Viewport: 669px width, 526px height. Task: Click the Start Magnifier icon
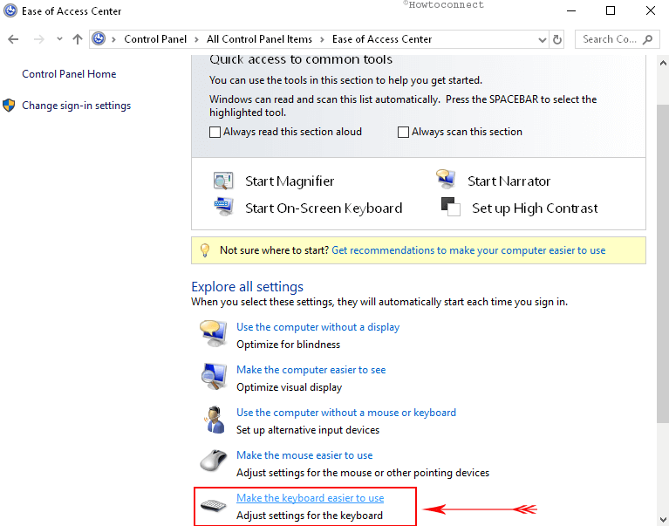[223, 181]
